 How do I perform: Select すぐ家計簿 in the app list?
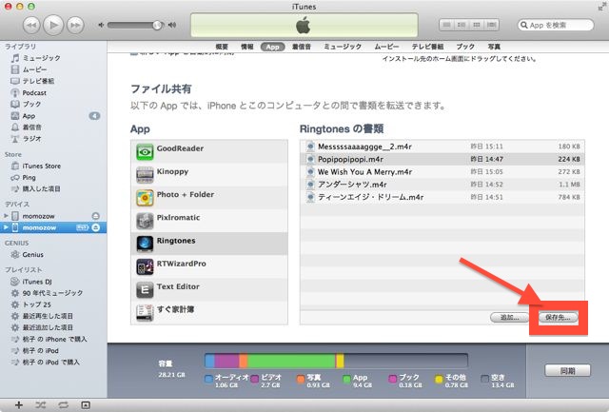point(209,313)
